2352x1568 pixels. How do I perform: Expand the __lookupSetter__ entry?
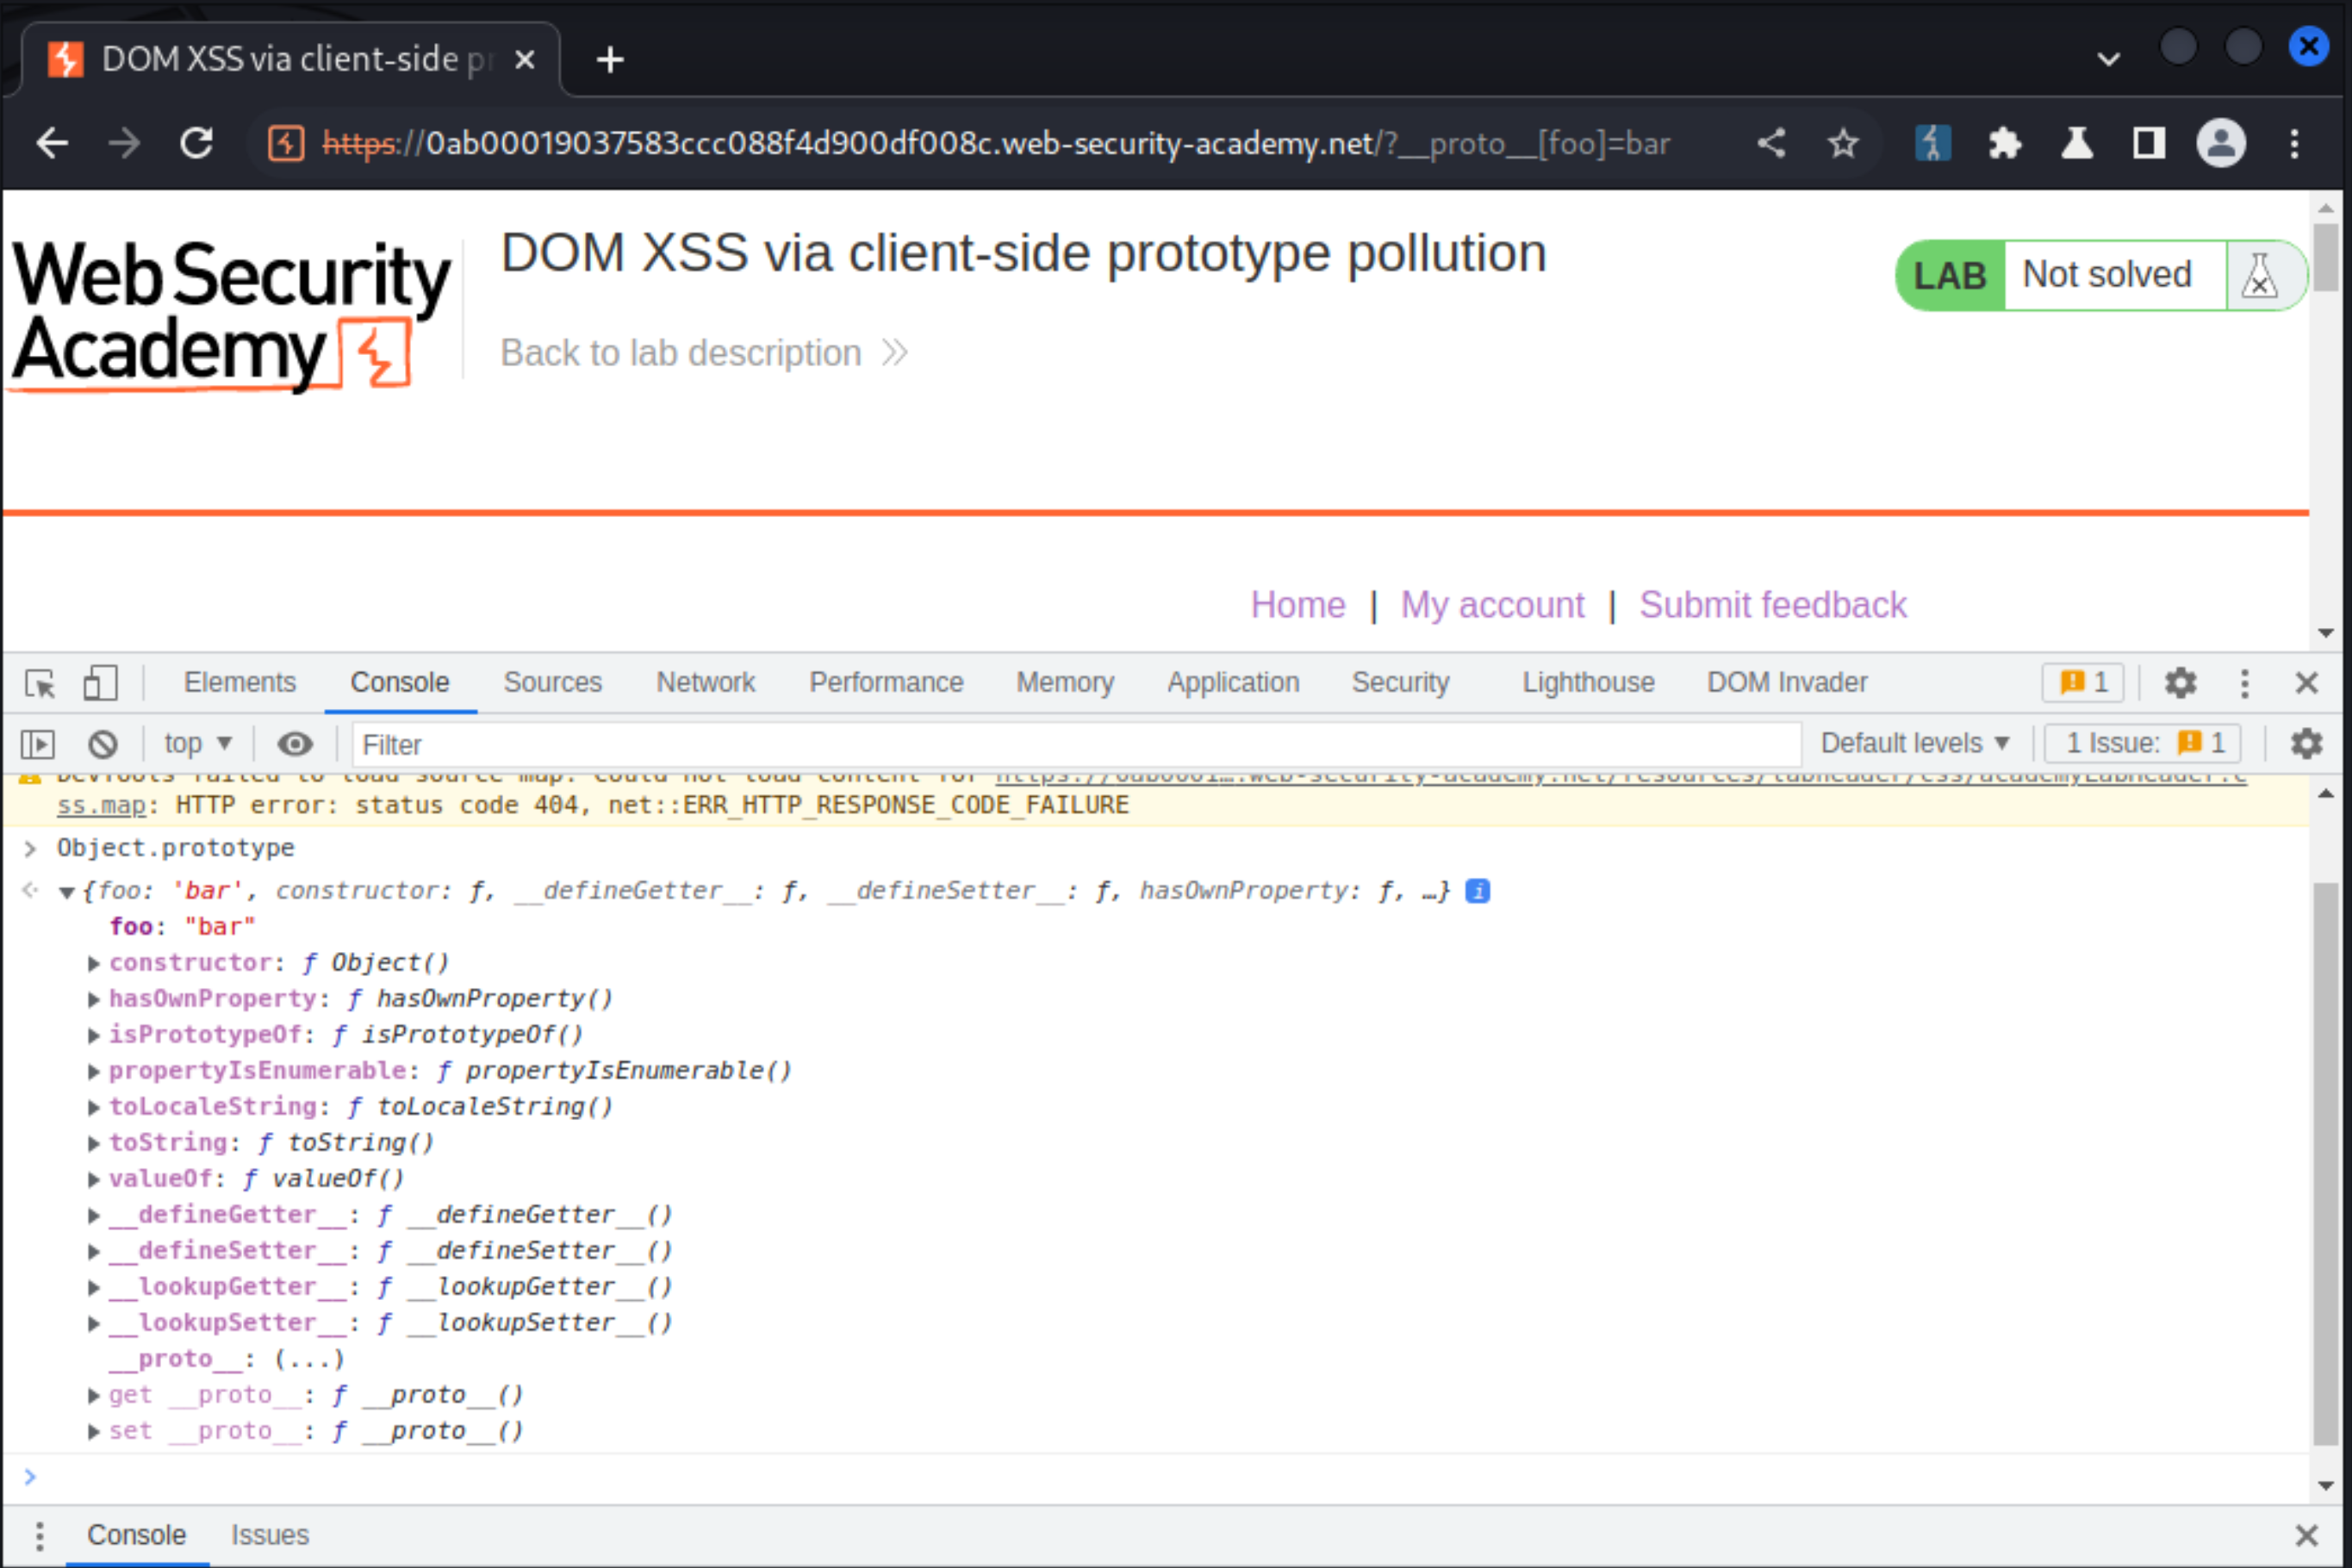pos(93,1323)
